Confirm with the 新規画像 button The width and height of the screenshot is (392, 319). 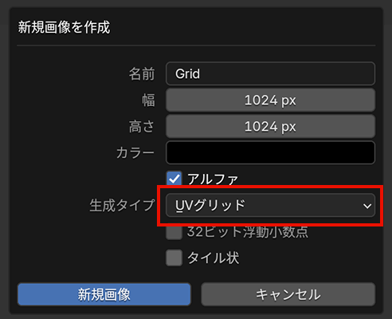(x=104, y=294)
